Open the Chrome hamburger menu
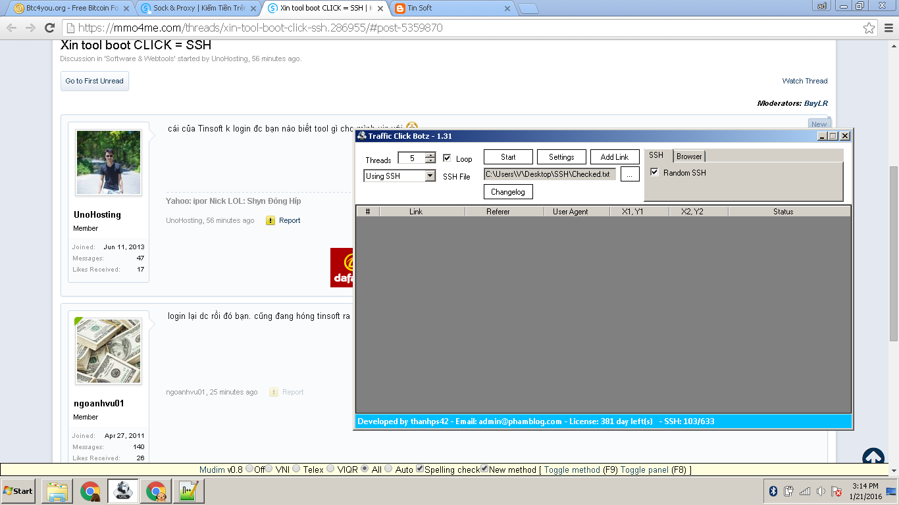Image resolution: width=899 pixels, height=505 pixels. (888, 28)
